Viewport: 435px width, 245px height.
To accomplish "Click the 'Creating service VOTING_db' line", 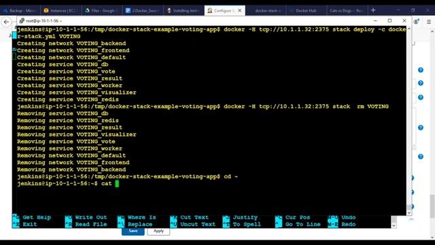I will pos(63,65).
